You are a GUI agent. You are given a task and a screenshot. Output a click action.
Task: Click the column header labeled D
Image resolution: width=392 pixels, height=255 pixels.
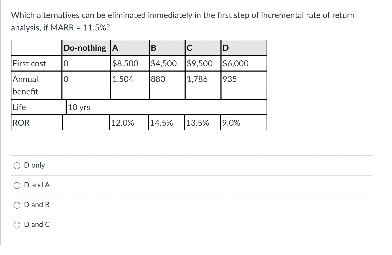(x=225, y=48)
